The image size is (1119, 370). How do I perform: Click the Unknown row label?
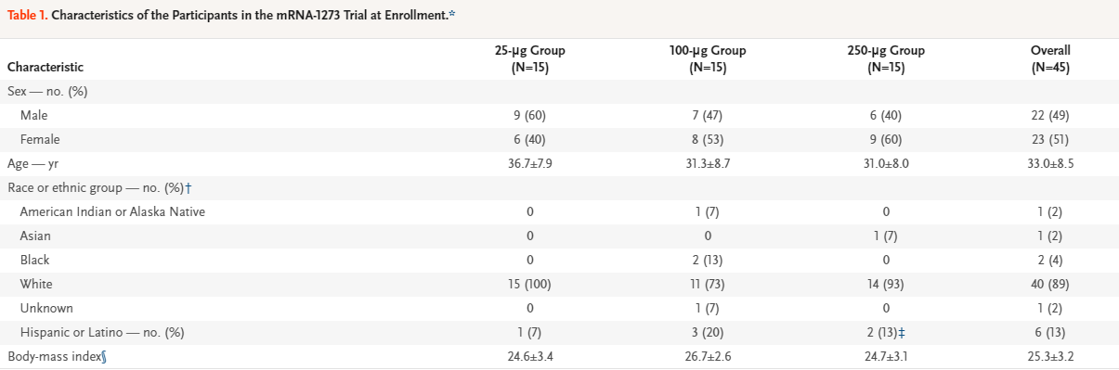[x=46, y=308]
